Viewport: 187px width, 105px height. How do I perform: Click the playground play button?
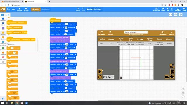[x=100, y=71]
